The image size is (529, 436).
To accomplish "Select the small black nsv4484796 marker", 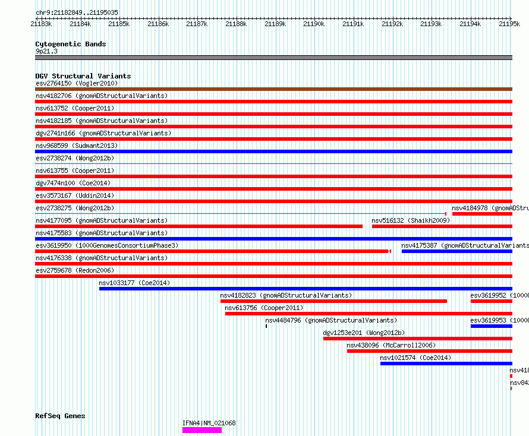I will click(x=266, y=326).
